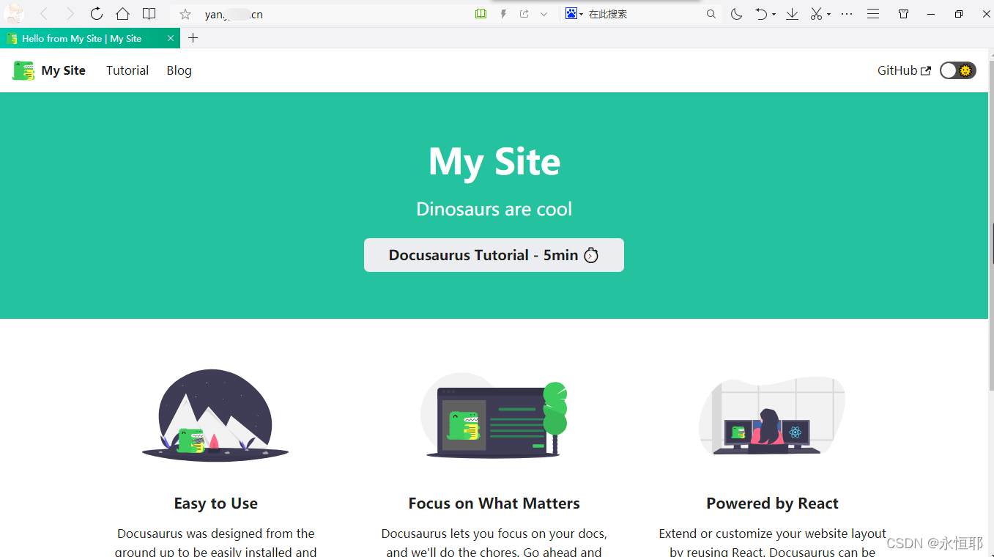This screenshot has width=994, height=557.
Task: Open the browser hamburger menu
Action: point(873,14)
